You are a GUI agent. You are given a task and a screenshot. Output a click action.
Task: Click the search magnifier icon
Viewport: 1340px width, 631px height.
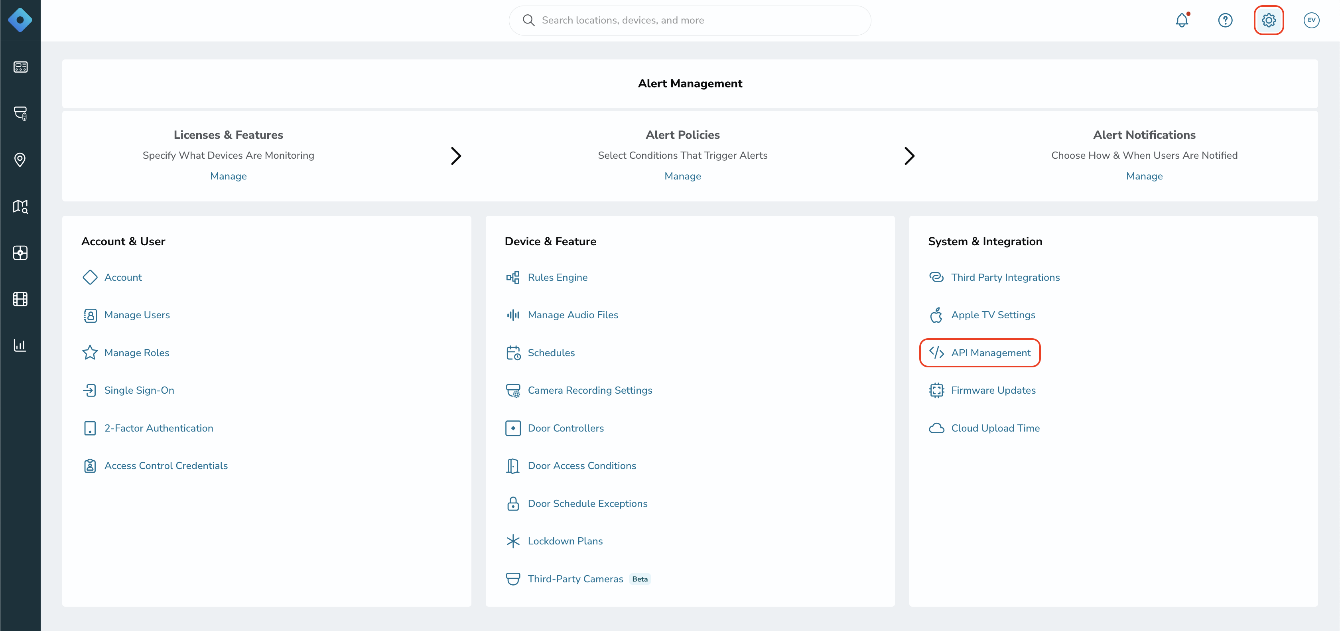[528, 20]
